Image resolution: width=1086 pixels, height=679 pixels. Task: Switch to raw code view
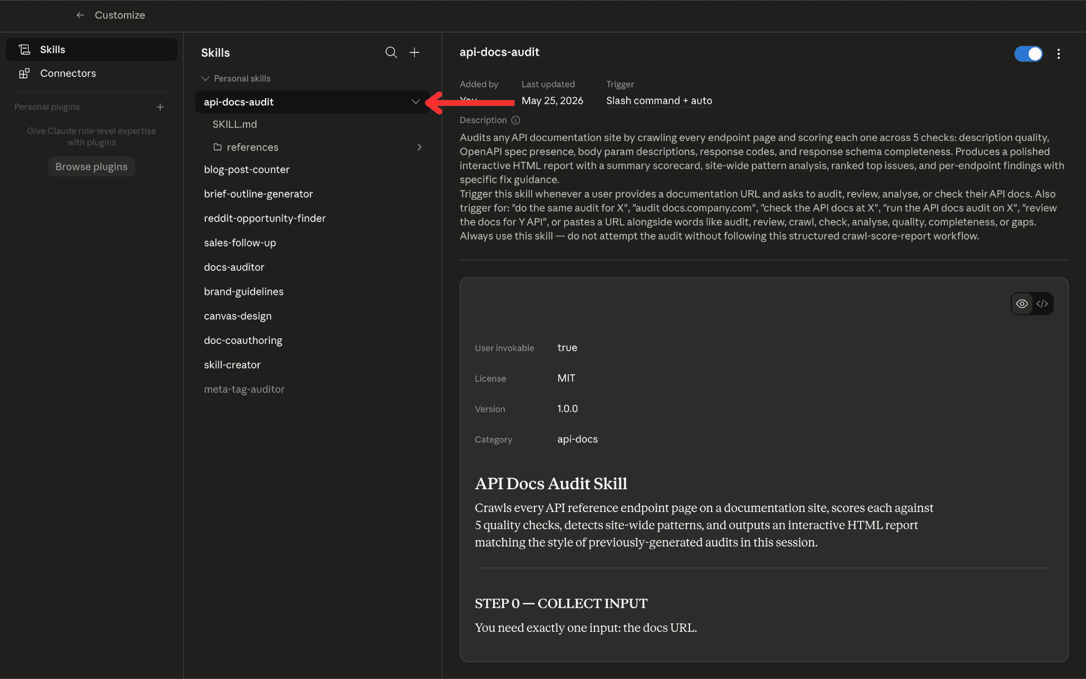1042,304
